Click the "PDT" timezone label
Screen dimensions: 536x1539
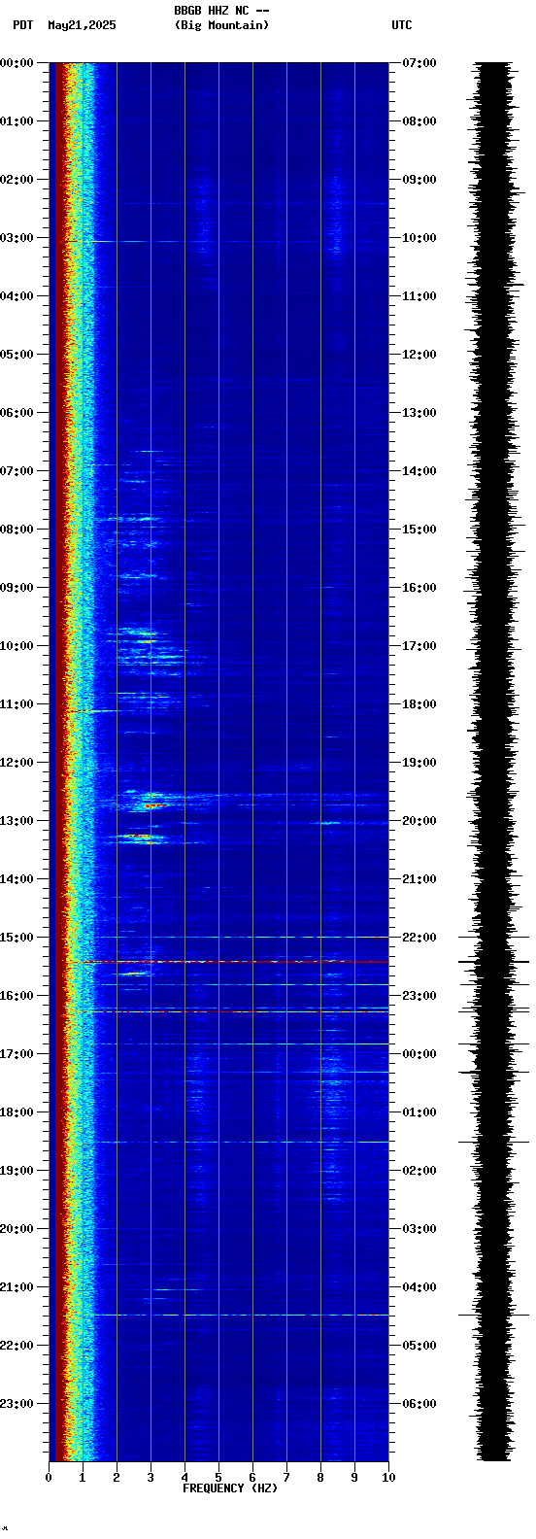[x=22, y=25]
